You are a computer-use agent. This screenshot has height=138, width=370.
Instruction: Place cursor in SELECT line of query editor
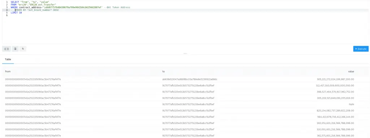[30, 2]
